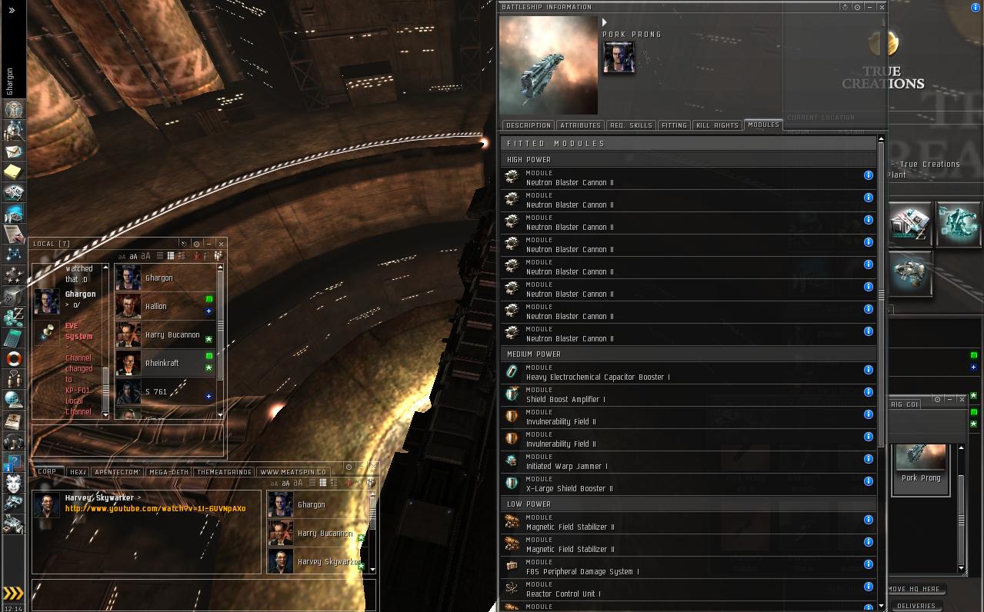984x612 pixels.
Task: Open the top-left station service card icon
Action: point(910,225)
